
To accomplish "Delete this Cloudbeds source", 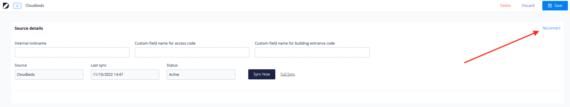I will (x=505, y=6).
